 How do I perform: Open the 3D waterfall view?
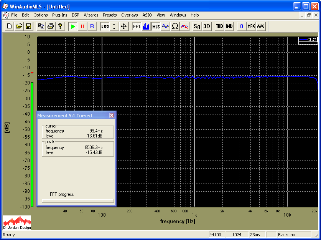207,26
